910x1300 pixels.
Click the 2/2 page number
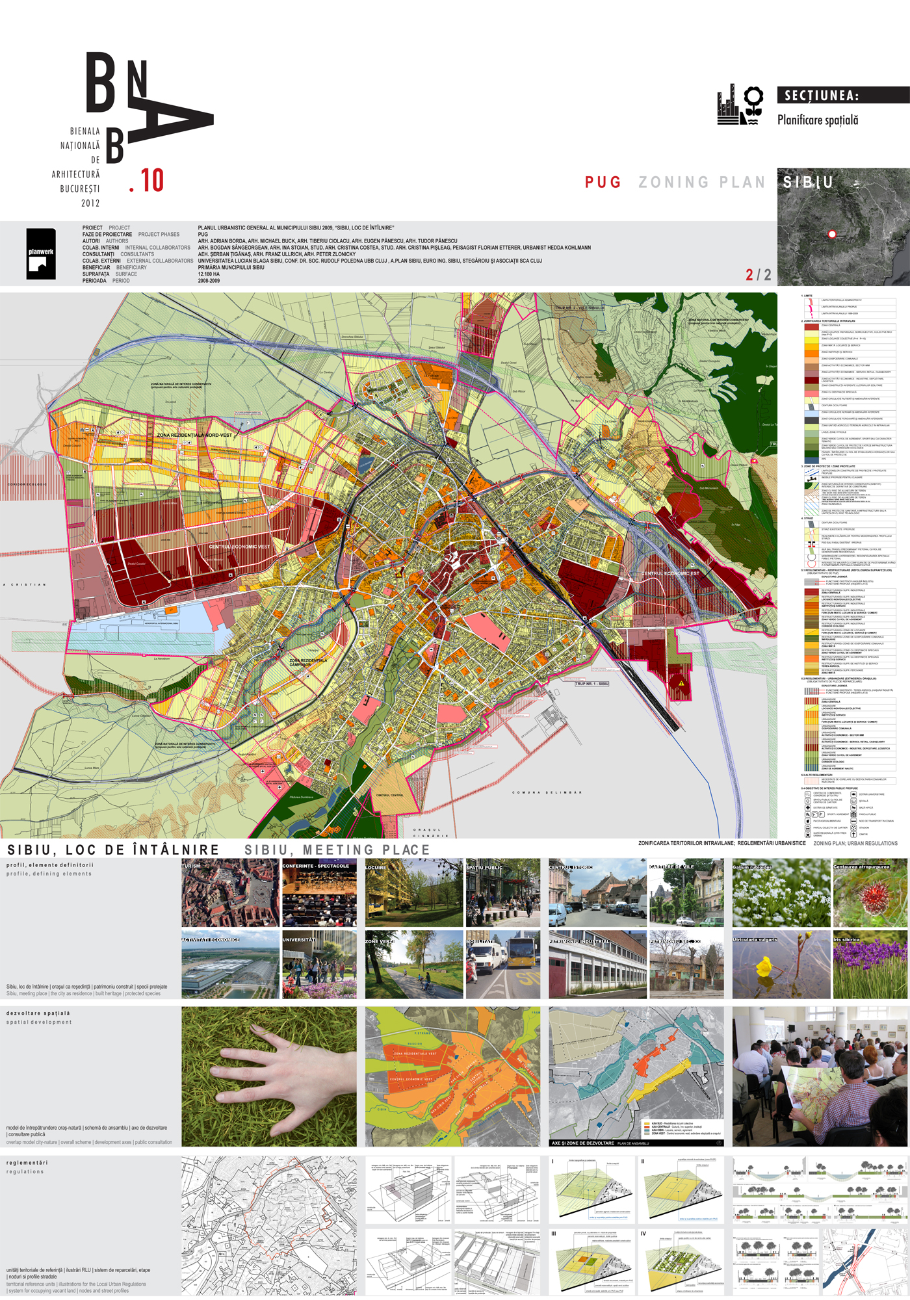tap(759, 275)
